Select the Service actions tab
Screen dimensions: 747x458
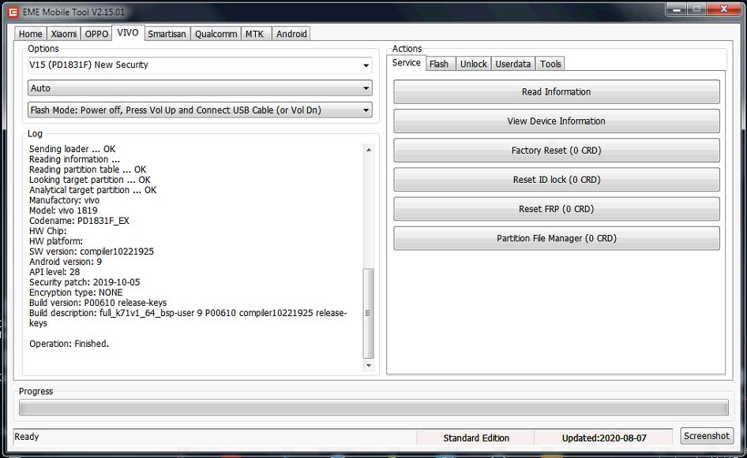click(406, 63)
